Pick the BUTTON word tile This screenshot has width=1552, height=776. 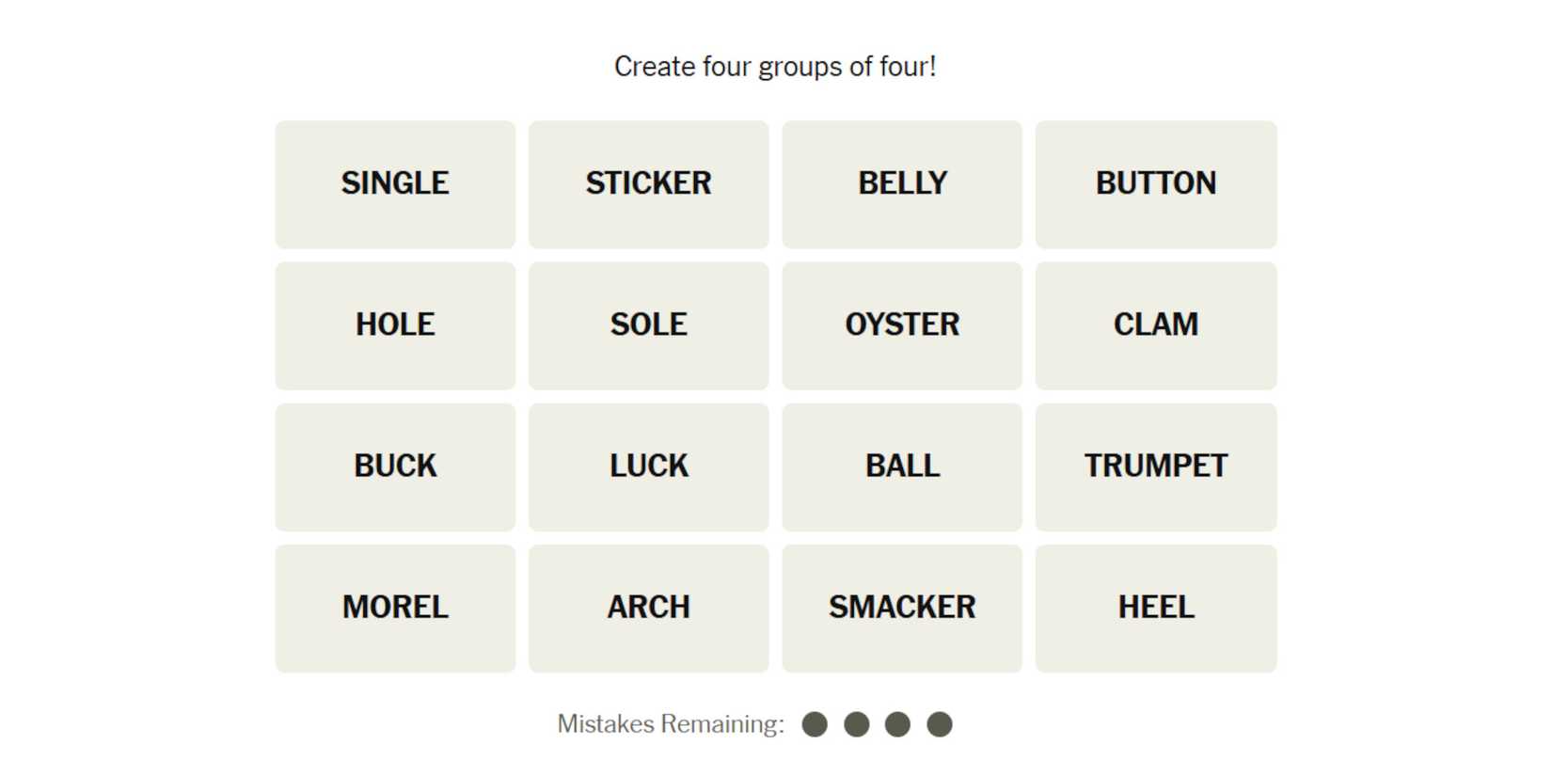tap(1156, 184)
